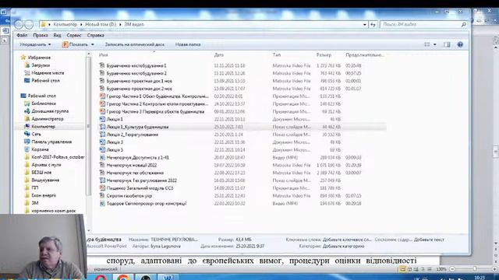This screenshot has width=499, height=280.
Task: Select the file Лекція 1_Культура будівництва
Action: point(137,127)
